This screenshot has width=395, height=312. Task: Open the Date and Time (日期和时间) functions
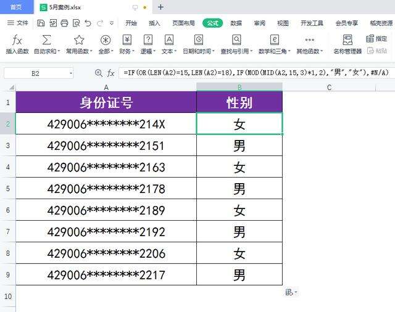coord(198,40)
